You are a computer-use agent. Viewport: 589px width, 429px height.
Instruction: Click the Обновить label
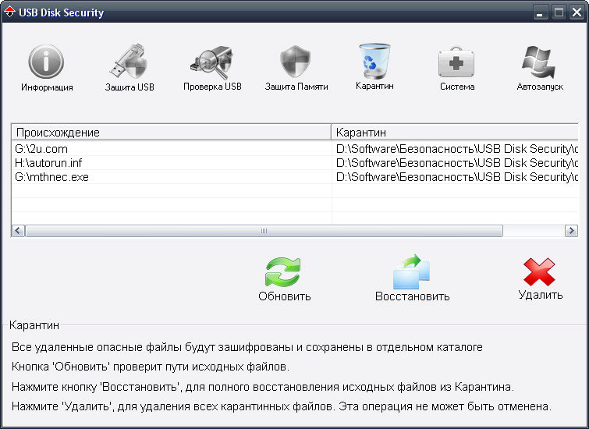pyautogui.click(x=284, y=296)
